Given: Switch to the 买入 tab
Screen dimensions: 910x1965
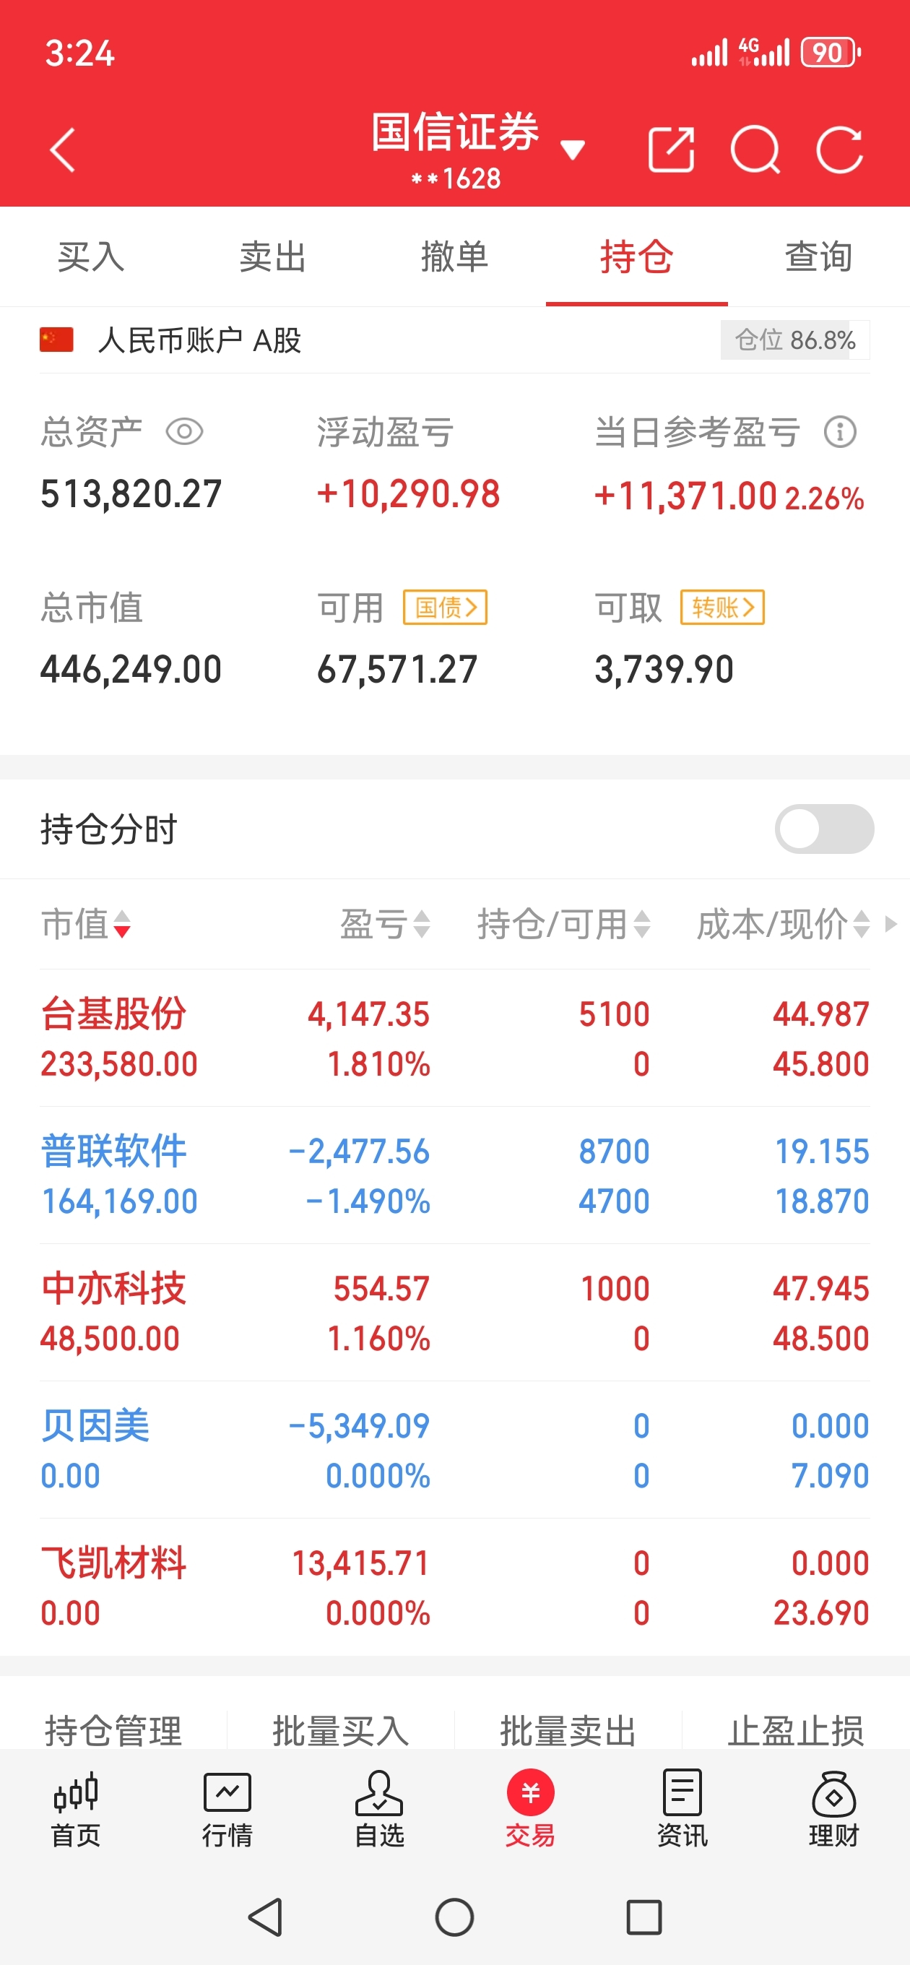Looking at the screenshot, I should [91, 256].
